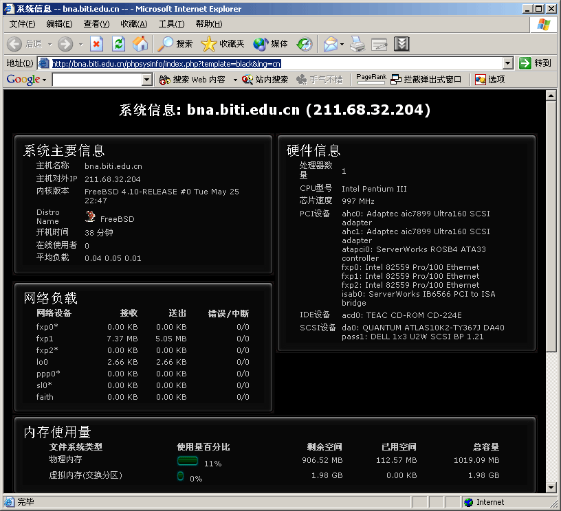Screen dimensions: 561x511
Task: Click acd0: TEAC CD-ROM entry
Action: (x=401, y=315)
